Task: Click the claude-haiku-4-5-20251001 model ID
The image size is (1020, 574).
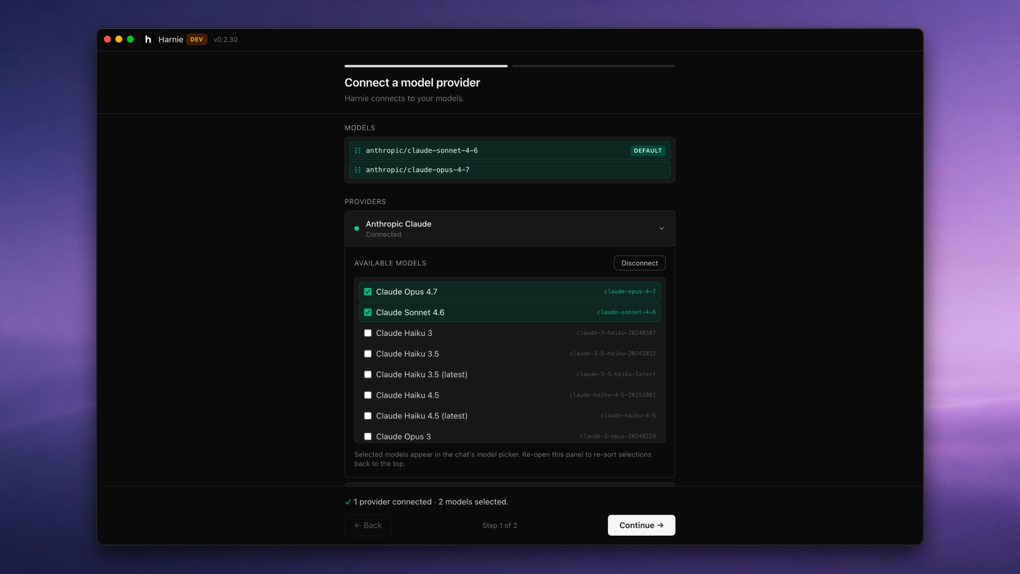Action: click(x=613, y=395)
